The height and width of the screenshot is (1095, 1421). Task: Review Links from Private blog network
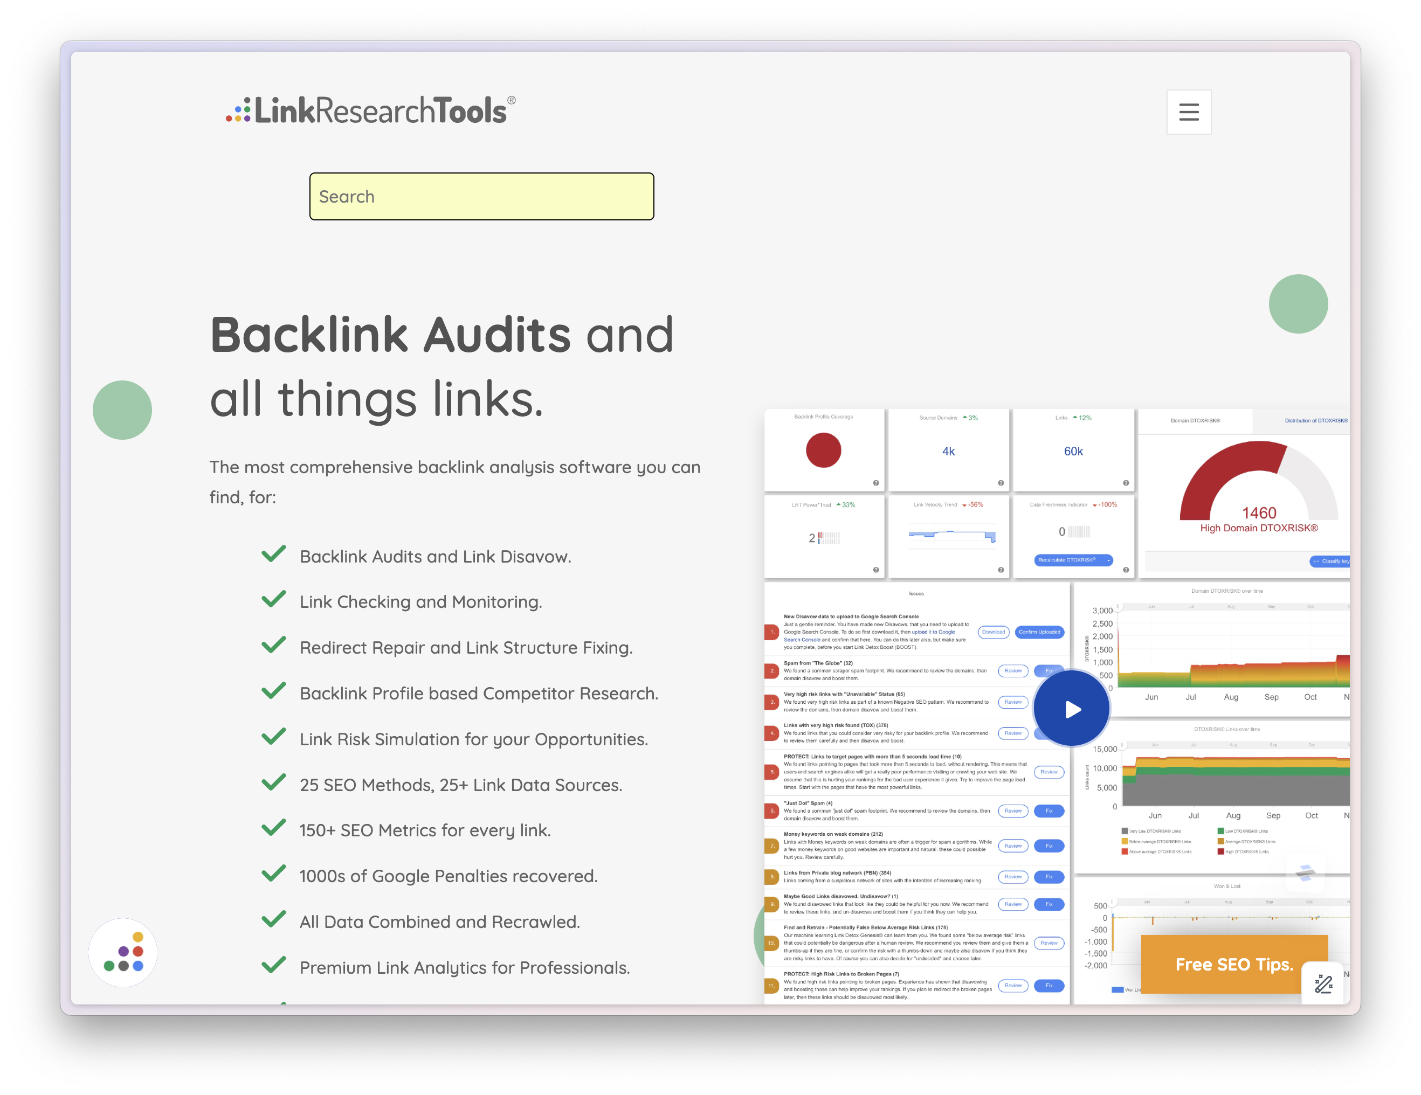click(1012, 877)
